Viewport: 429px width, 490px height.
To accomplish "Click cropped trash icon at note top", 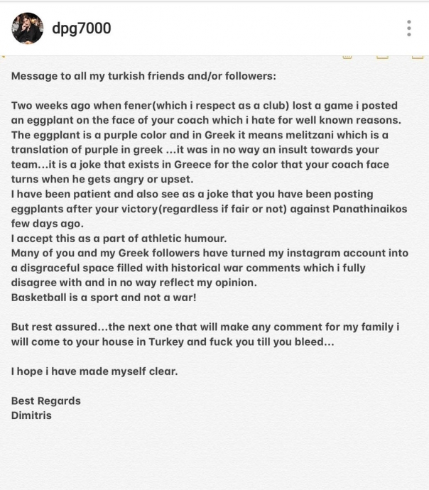I will point(347,57).
